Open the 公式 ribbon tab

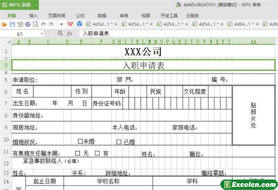point(80,16)
